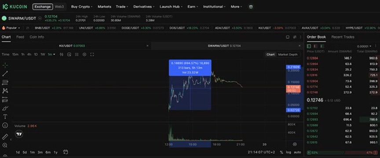Open the Popular category dropdown

11,28
